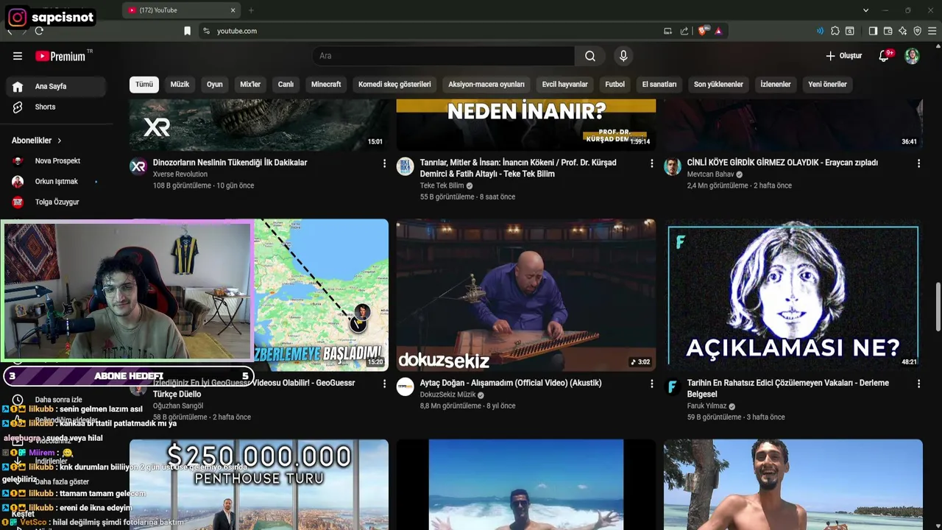Open options for the GeoGuessr Türkçe Düello video
The image size is (942, 530).
(x=384, y=384)
